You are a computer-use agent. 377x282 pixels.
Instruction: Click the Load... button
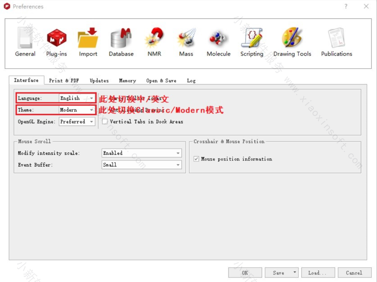(x=318, y=273)
